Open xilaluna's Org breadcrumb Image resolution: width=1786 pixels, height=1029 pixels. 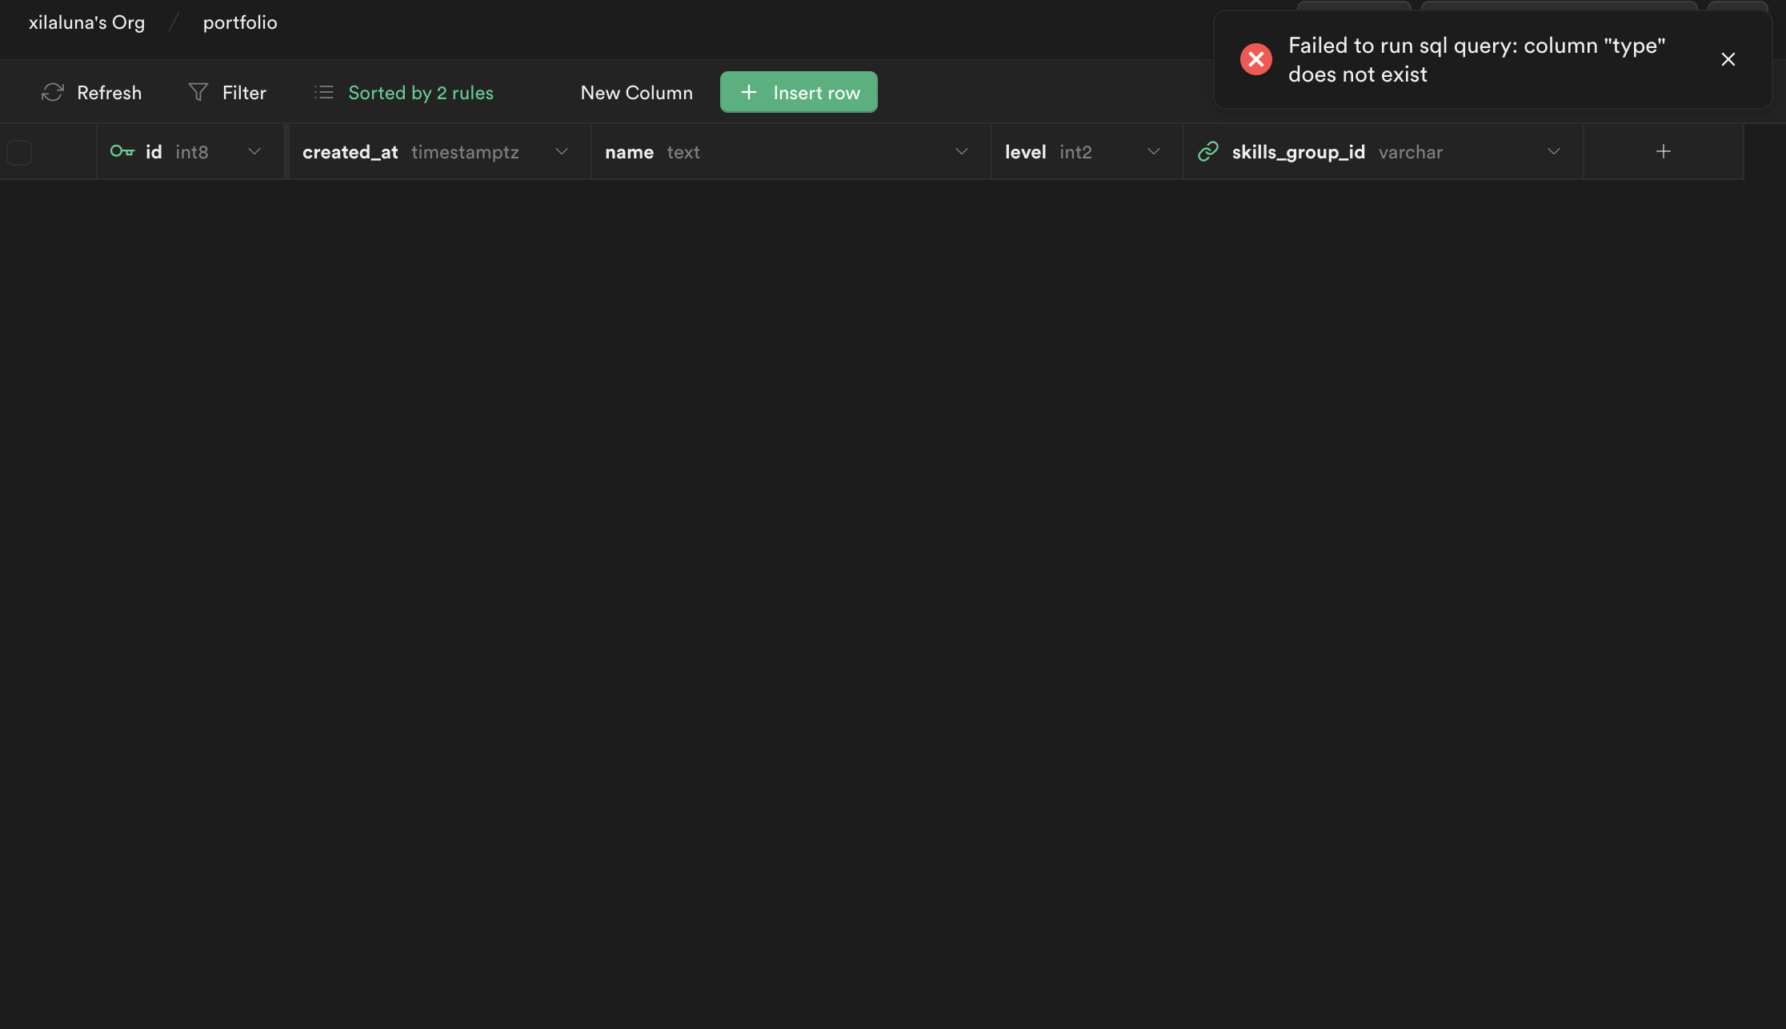pyautogui.click(x=86, y=22)
